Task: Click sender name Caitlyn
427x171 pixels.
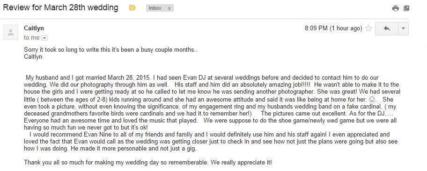Action: click(x=34, y=28)
